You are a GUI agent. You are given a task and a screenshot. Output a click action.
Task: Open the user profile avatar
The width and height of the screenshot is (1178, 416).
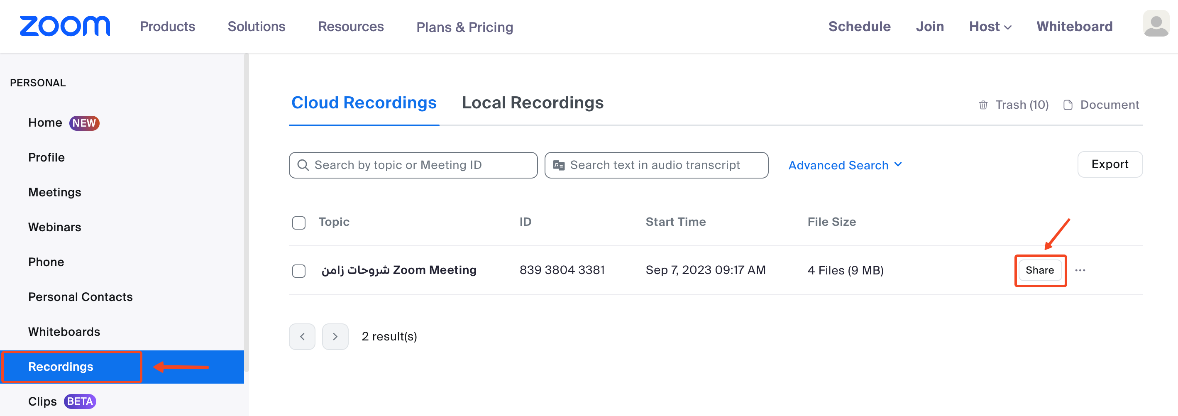point(1156,24)
